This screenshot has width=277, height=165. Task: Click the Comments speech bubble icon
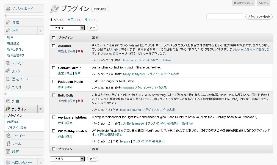click(x=8, y=87)
